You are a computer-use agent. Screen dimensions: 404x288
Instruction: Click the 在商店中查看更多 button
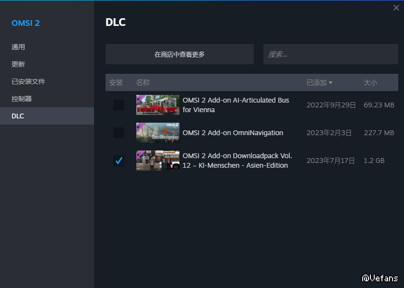point(179,54)
